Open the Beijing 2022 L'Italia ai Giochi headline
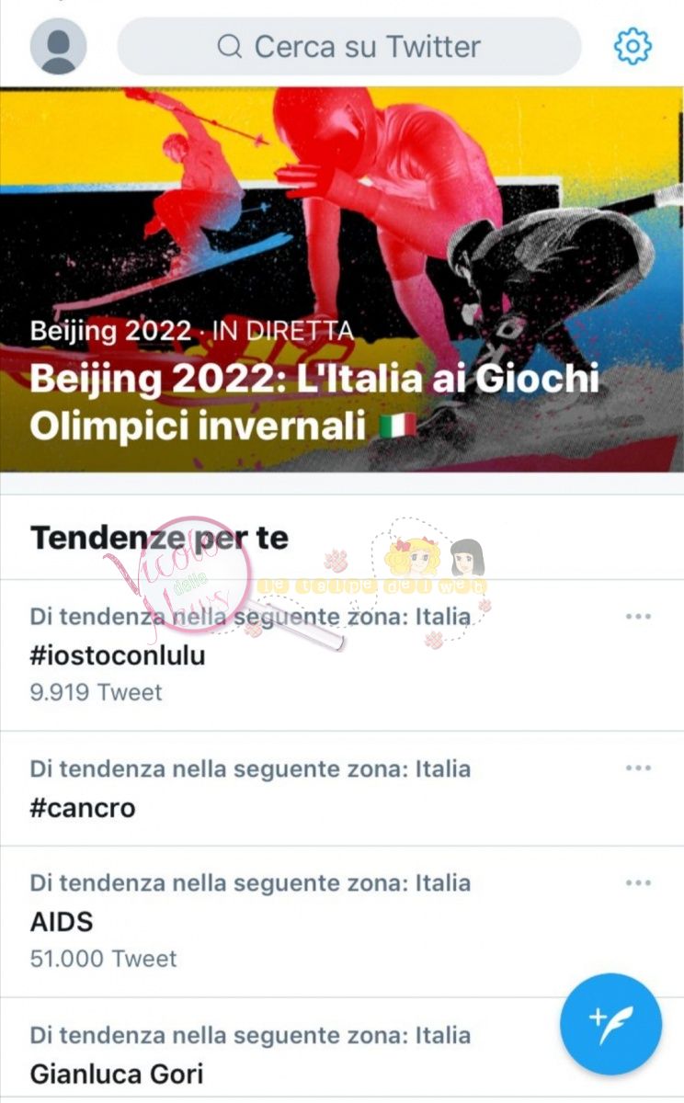Image resolution: width=684 pixels, height=1103 pixels. coord(314,403)
